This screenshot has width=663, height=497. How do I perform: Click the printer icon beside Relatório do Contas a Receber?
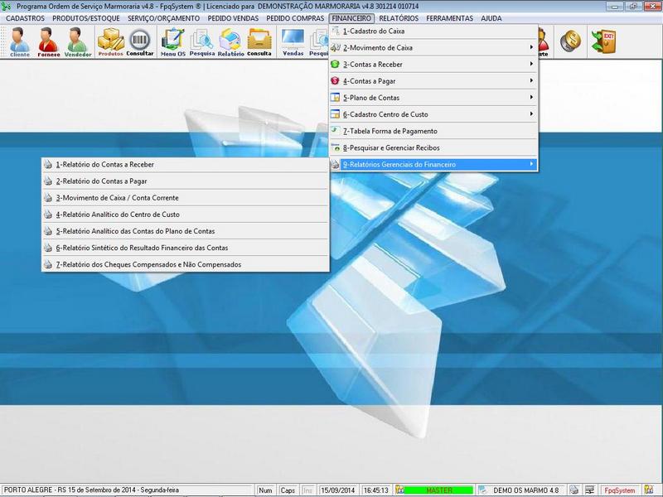click(48, 164)
